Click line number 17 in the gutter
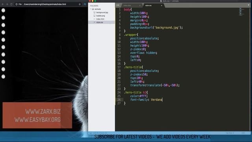Screen dimensions: 252x142 click(119, 67)
